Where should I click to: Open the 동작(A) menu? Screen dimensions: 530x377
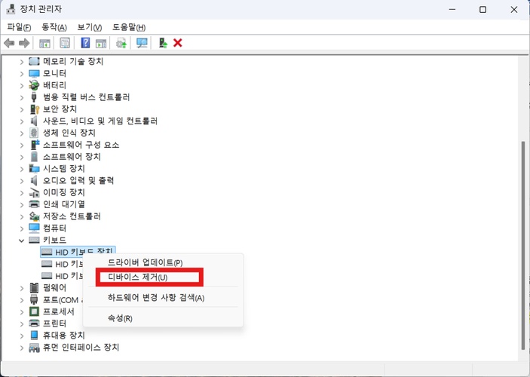[54, 27]
